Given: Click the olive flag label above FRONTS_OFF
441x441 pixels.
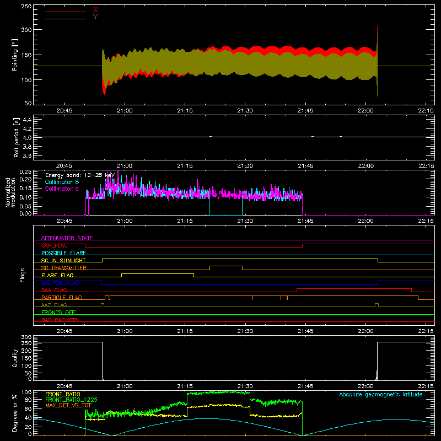Looking at the screenshot, I should (54, 305).
